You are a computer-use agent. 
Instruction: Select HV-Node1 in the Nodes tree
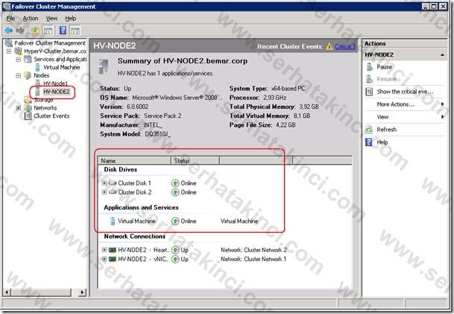pyautogui.click(x=55, y=84)
